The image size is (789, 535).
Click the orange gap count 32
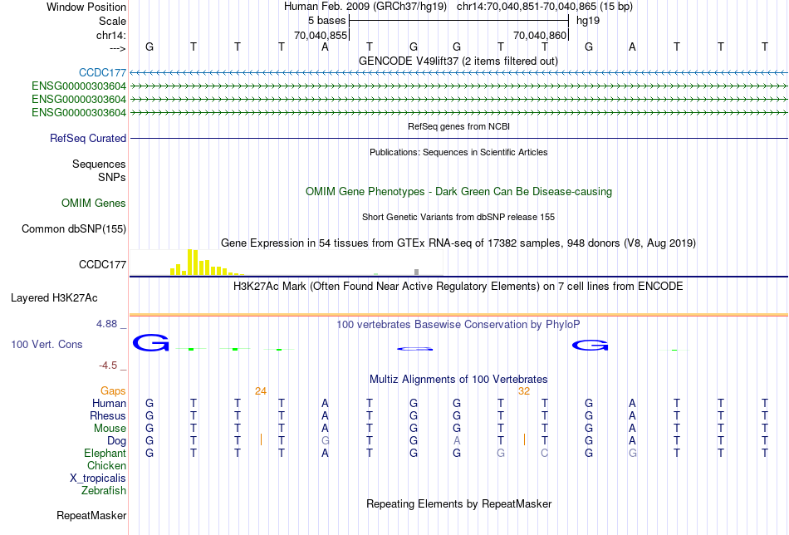click(524, 391)
